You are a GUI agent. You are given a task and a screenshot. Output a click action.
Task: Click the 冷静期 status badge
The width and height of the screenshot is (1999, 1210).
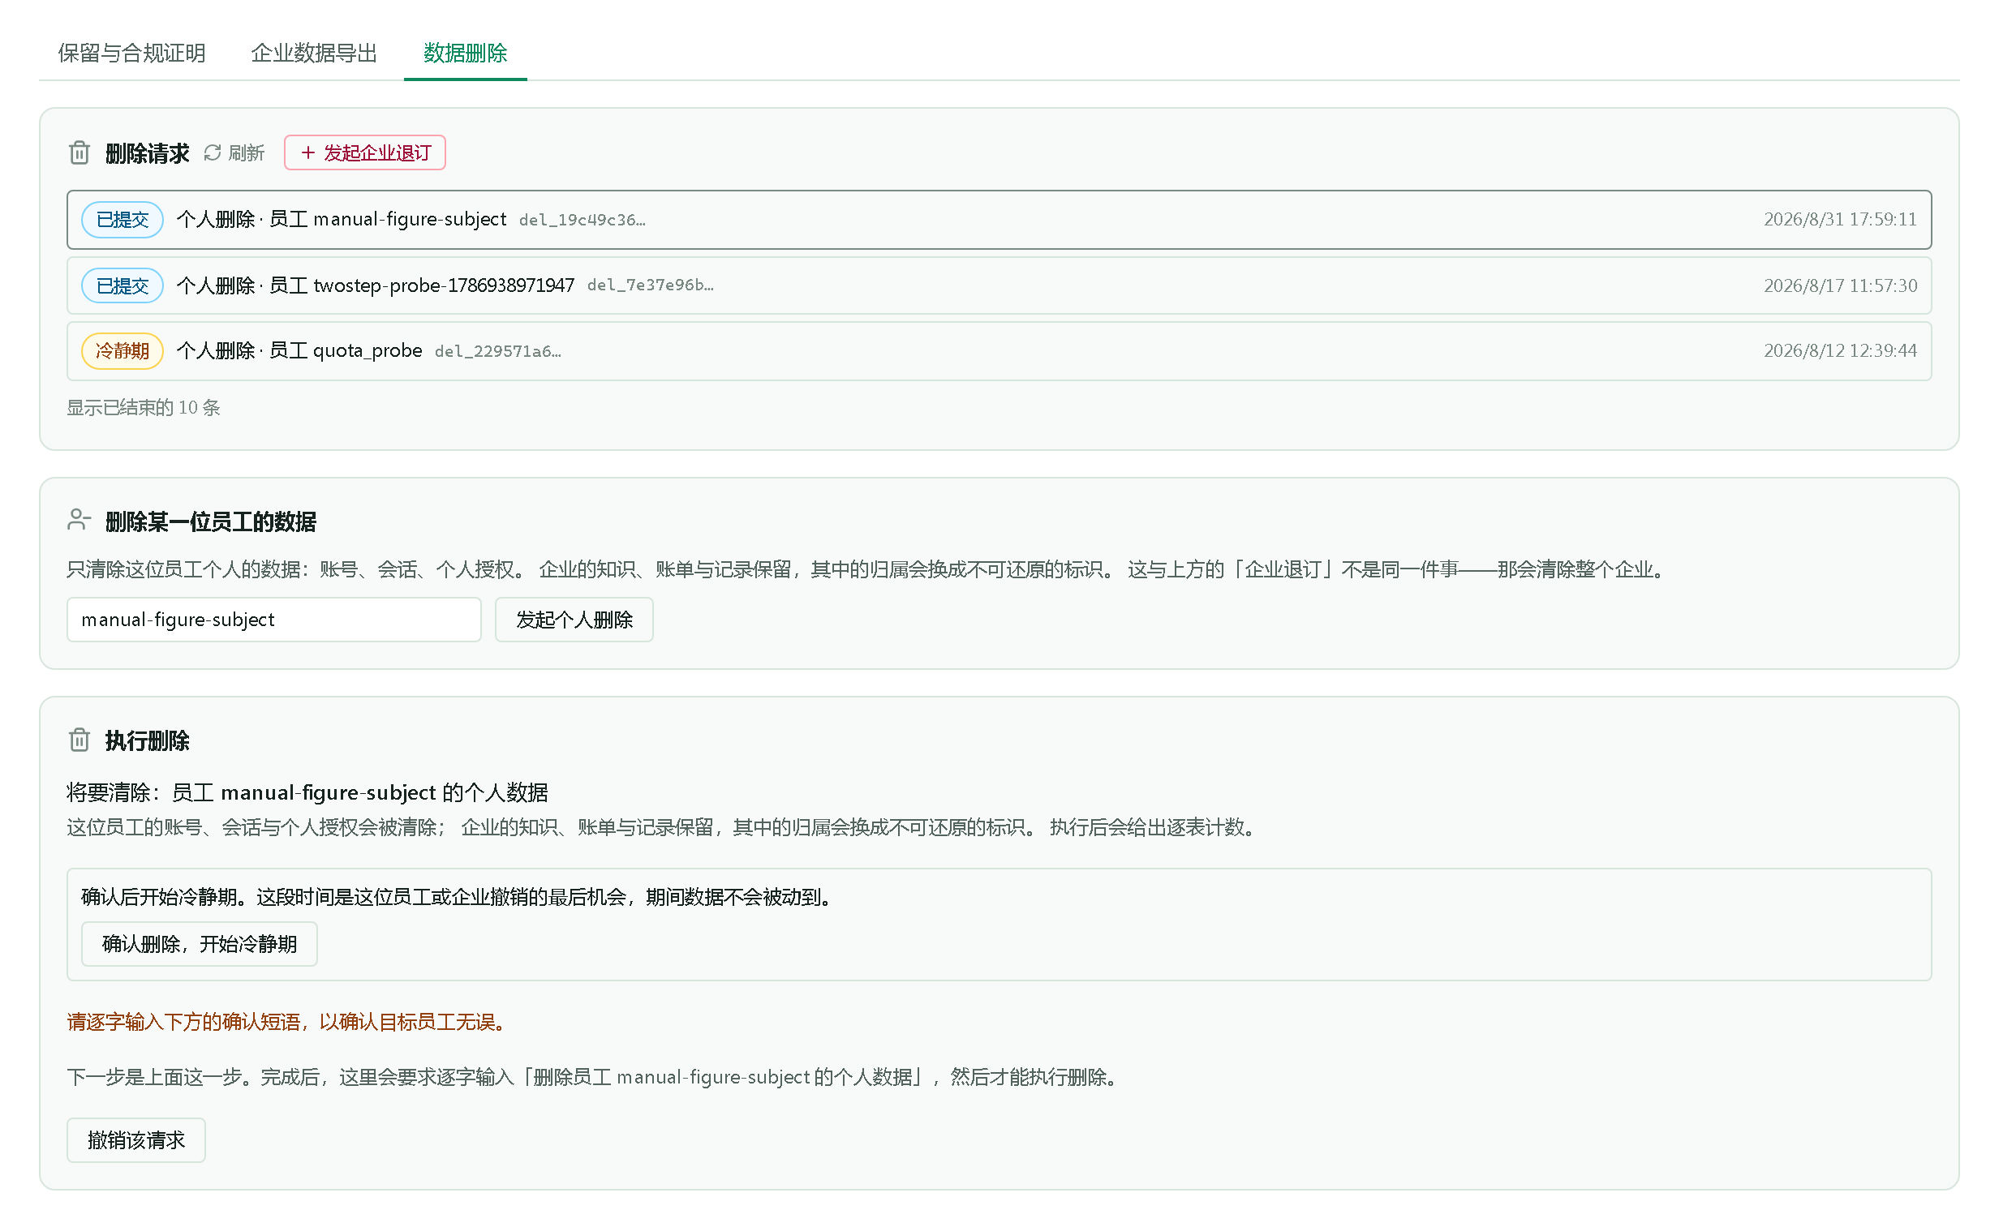click(123, 351)
